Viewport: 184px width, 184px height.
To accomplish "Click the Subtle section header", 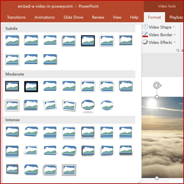I will (69, 28).
